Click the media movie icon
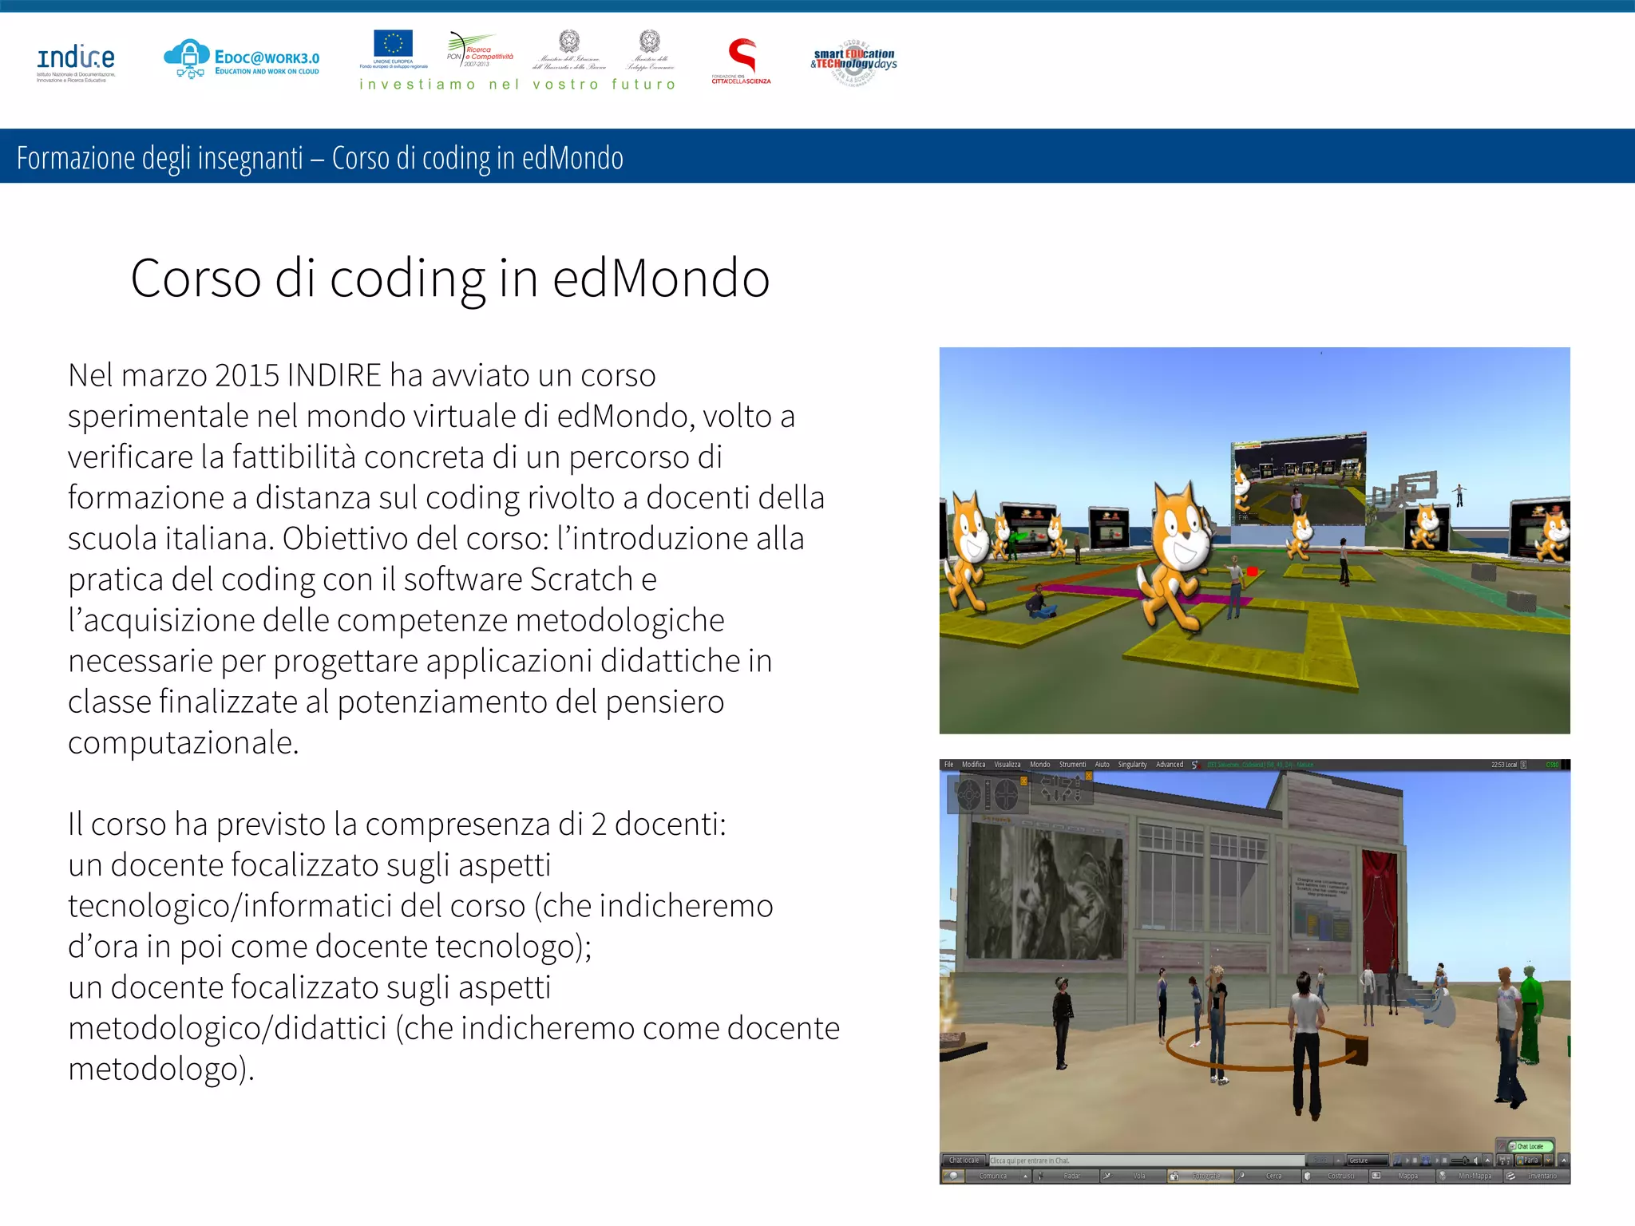1635x1226 pixels. [1426, 1161]
